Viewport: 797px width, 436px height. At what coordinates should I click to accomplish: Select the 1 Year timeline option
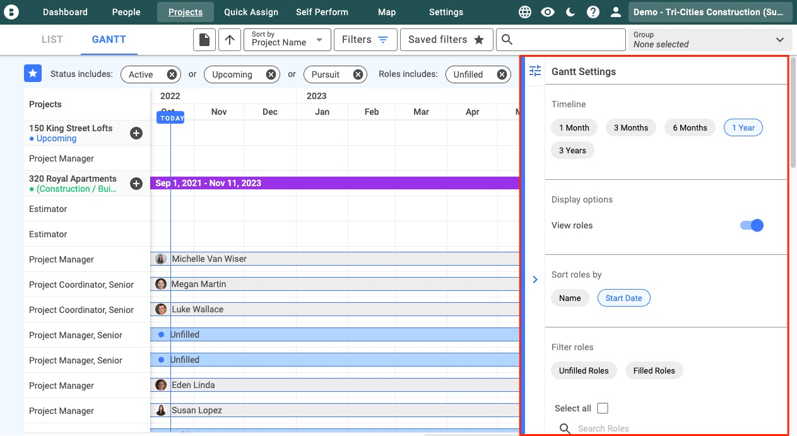743,127
